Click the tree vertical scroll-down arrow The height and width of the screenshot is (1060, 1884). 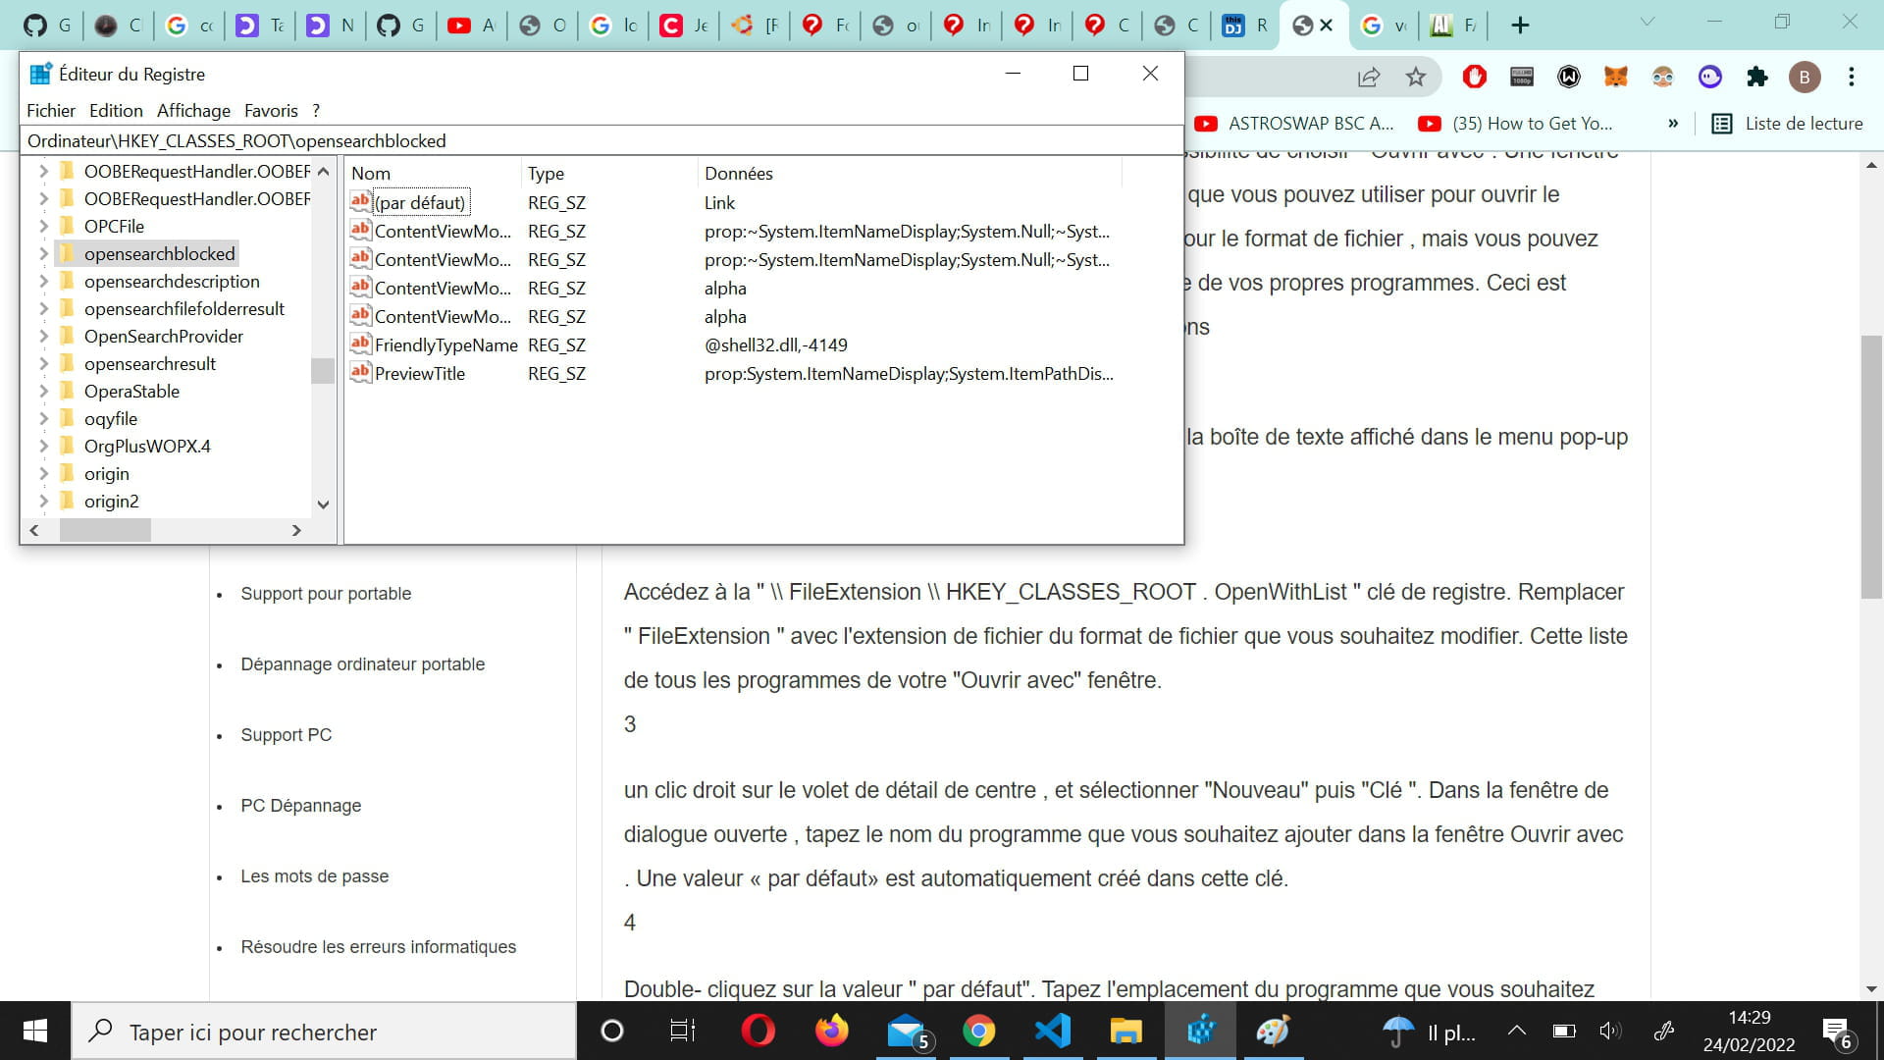click(x=323, y=504)
